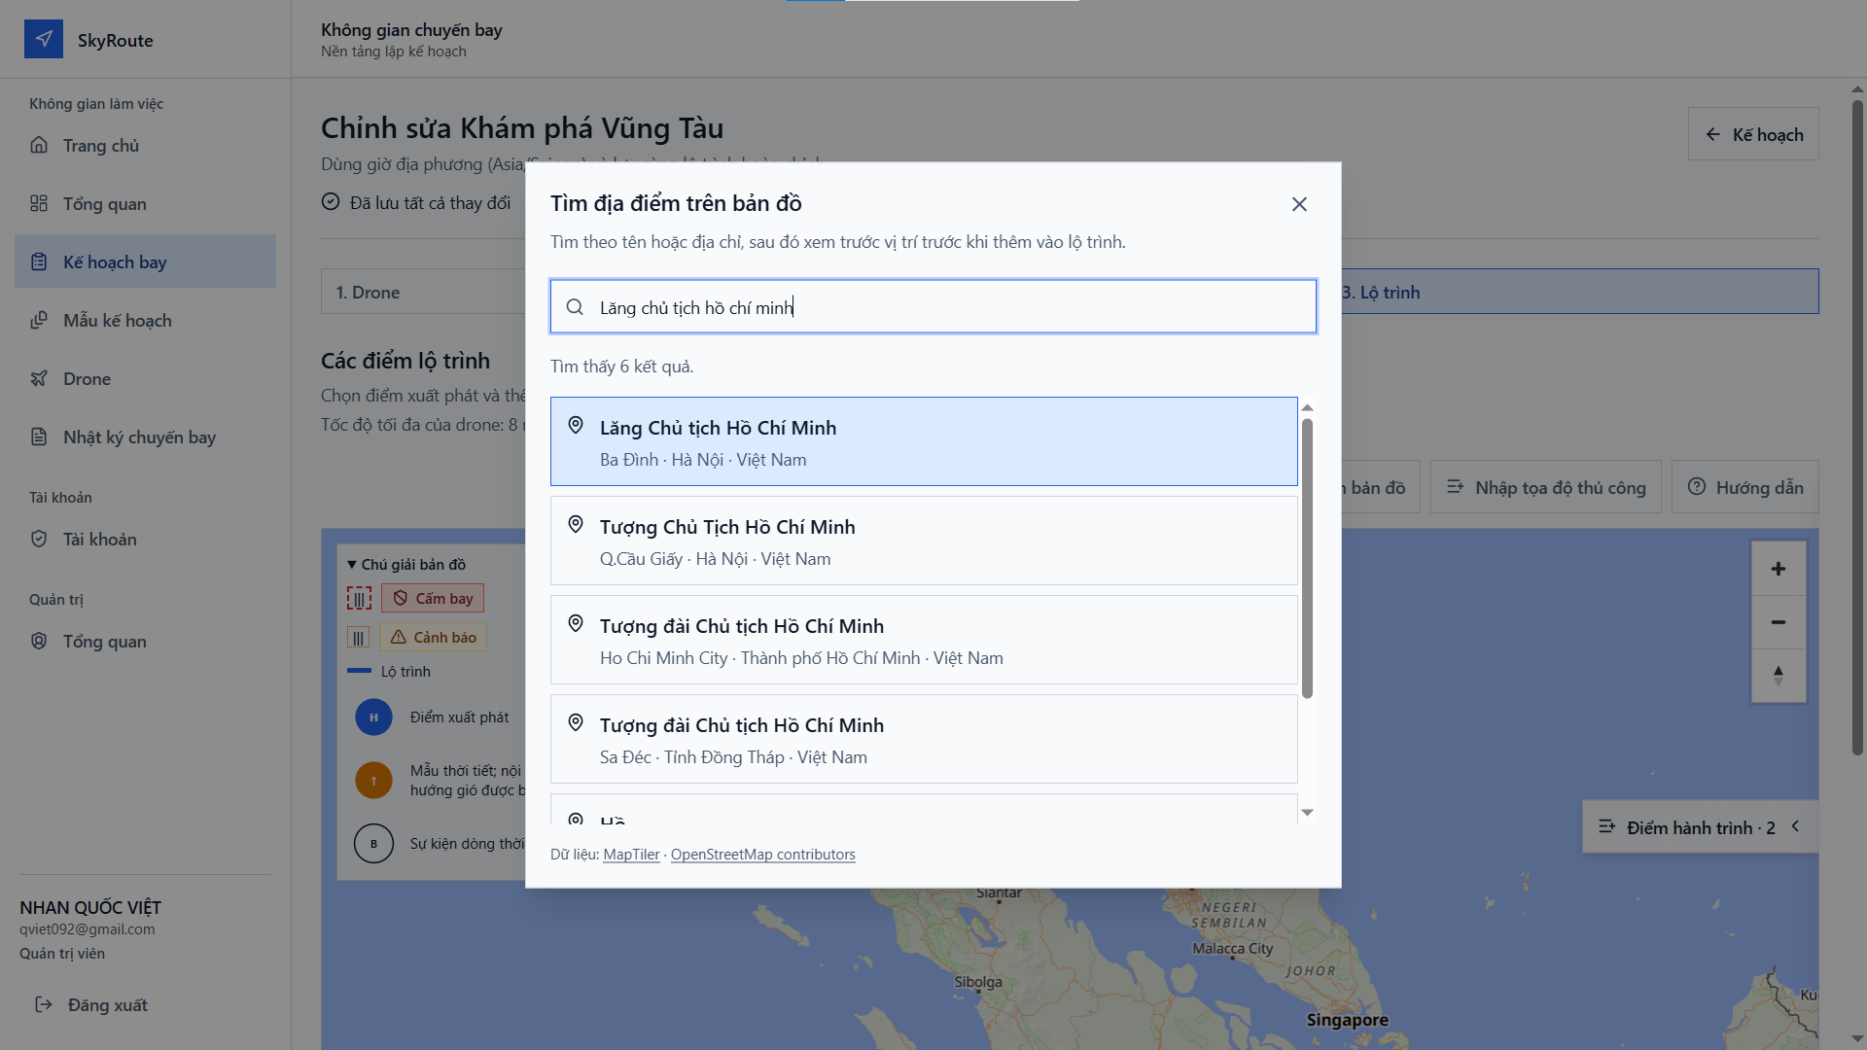Open the MapTiler data link
Image resolution: width=1867 pixels, height=1050 pixels.
[x=631, y=854]
